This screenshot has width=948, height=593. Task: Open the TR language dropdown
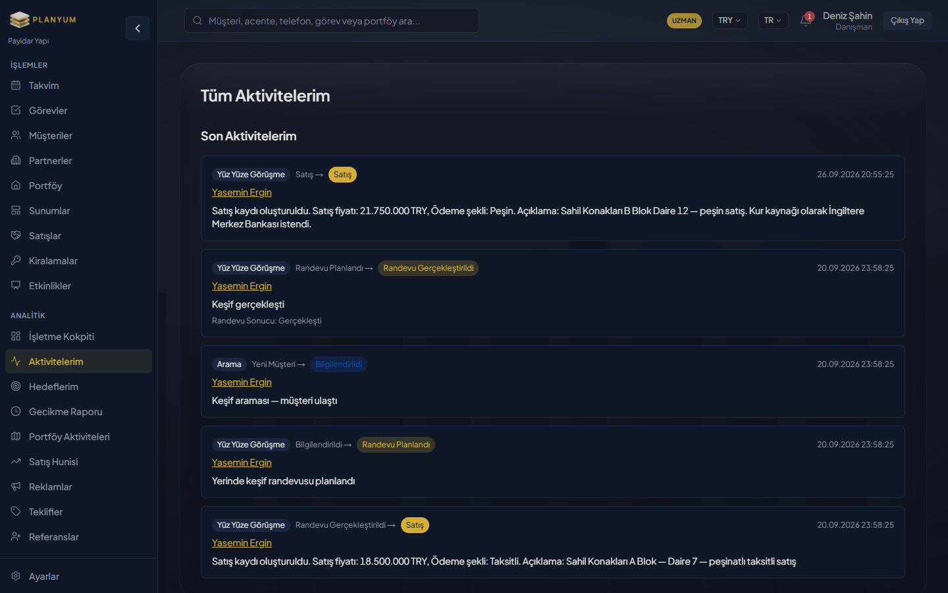pyautogui.click(x=773, y=20)
